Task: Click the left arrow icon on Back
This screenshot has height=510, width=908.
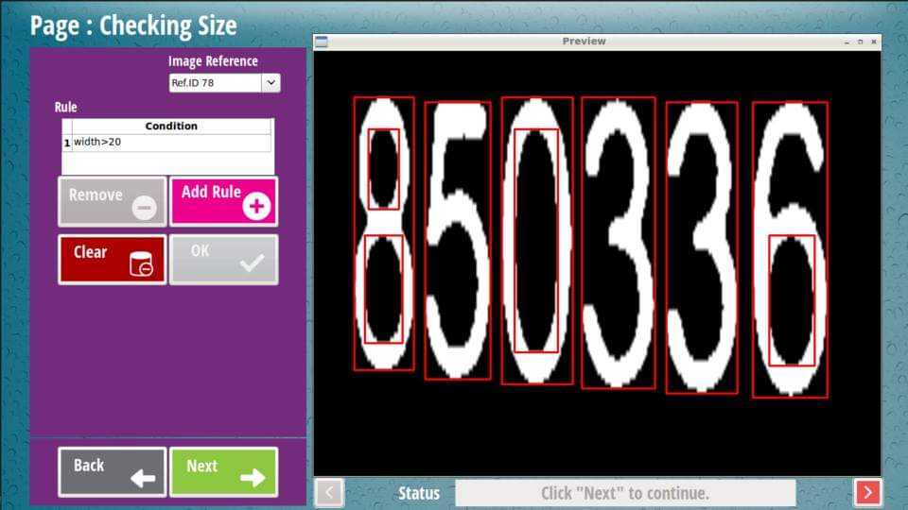Action: pyautogui.click(x=142, y=478)
